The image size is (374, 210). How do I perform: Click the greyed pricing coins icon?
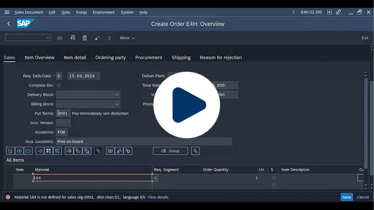click(x=99, y=151)
